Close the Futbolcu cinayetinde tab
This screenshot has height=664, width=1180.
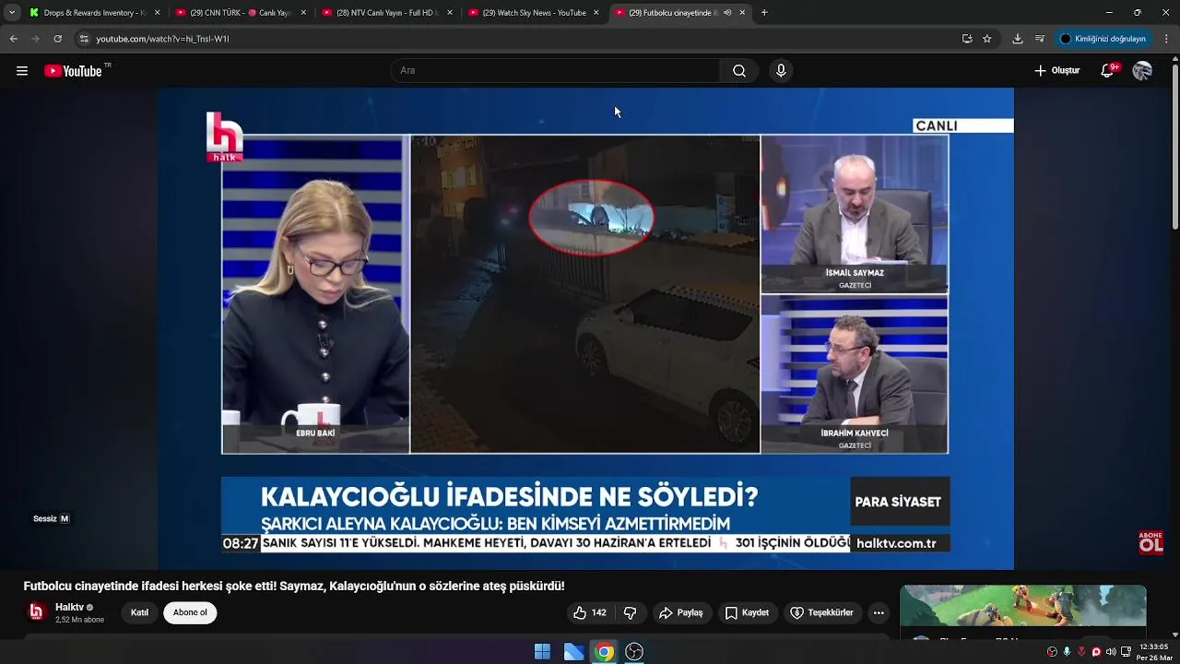[742, 13]
